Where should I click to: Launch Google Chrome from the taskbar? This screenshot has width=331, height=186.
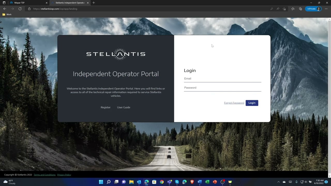click(x=162, y=182)
